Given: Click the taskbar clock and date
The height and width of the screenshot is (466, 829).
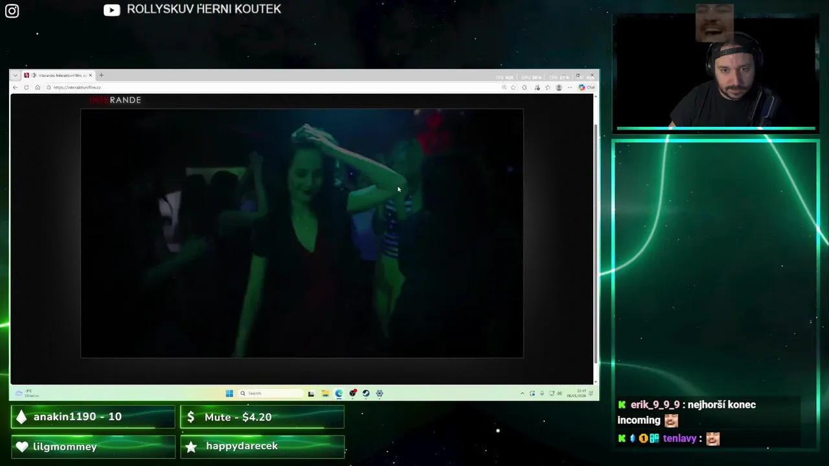Looking at the screenshot, I should pyautogui.click(x=576, y=394).
